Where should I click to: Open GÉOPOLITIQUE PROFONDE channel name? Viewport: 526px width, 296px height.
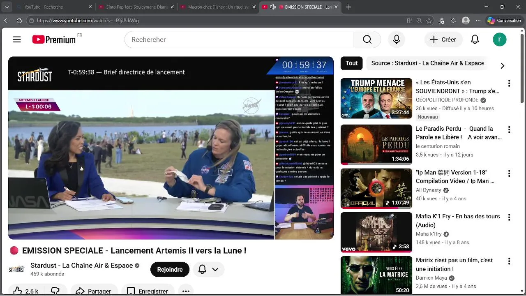point(447,100)
